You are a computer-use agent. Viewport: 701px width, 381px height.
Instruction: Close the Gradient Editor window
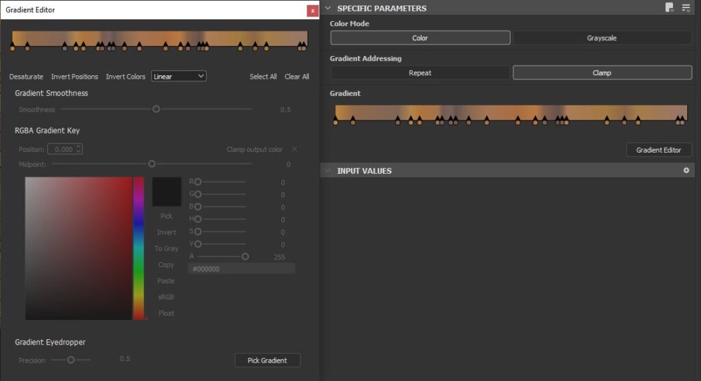click(312, 11)
